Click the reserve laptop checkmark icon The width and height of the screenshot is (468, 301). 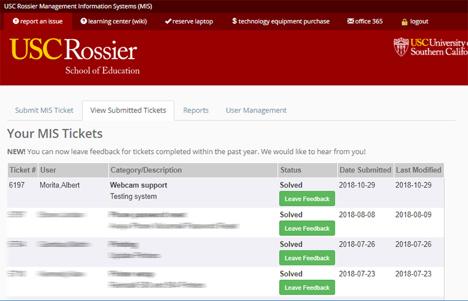click(168, 22)
